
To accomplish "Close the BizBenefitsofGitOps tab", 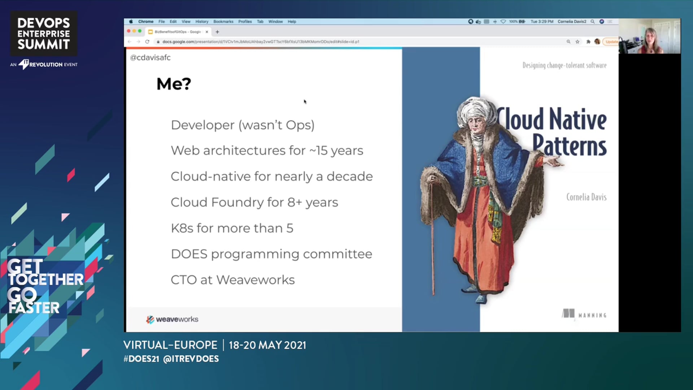I will coord(207,32).
